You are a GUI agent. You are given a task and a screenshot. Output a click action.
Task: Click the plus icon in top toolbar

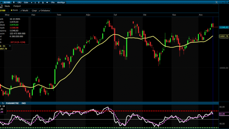coord(31,2)
